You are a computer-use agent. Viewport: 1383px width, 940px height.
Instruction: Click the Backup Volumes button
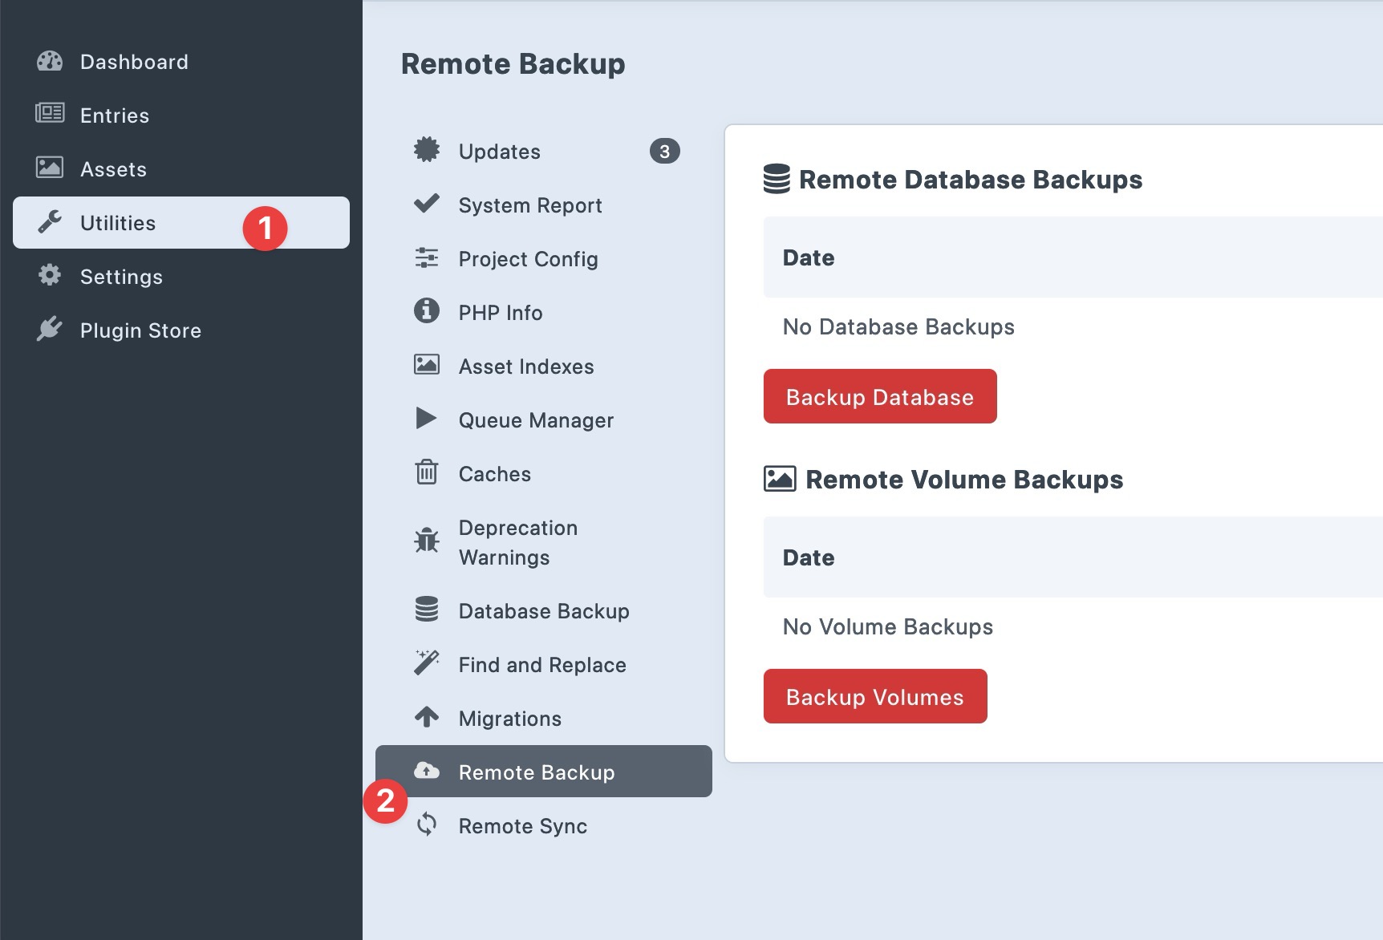tap(874, 696)
